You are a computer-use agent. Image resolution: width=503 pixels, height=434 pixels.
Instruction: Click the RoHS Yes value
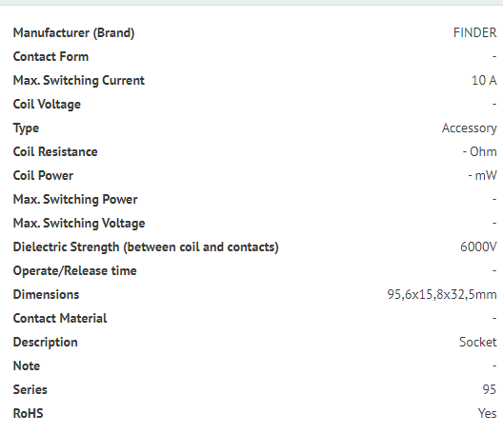tap(487, 413)
